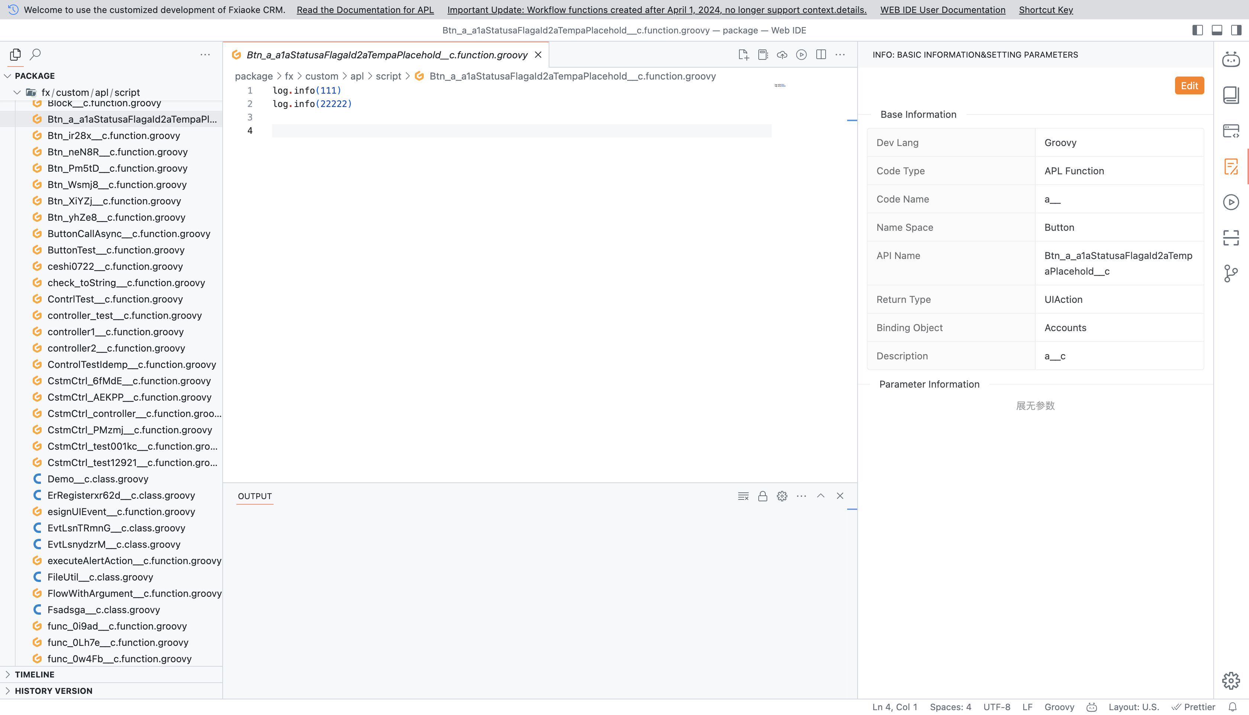Toggle the left primary sidebar layout button

1197,30
